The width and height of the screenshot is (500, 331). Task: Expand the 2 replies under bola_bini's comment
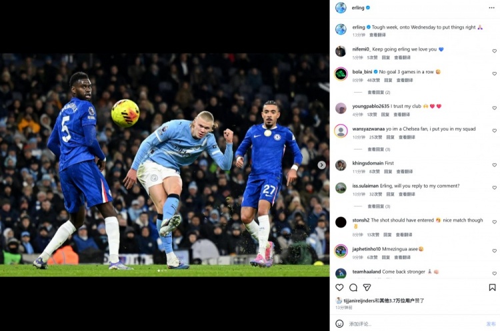[379, 92]
